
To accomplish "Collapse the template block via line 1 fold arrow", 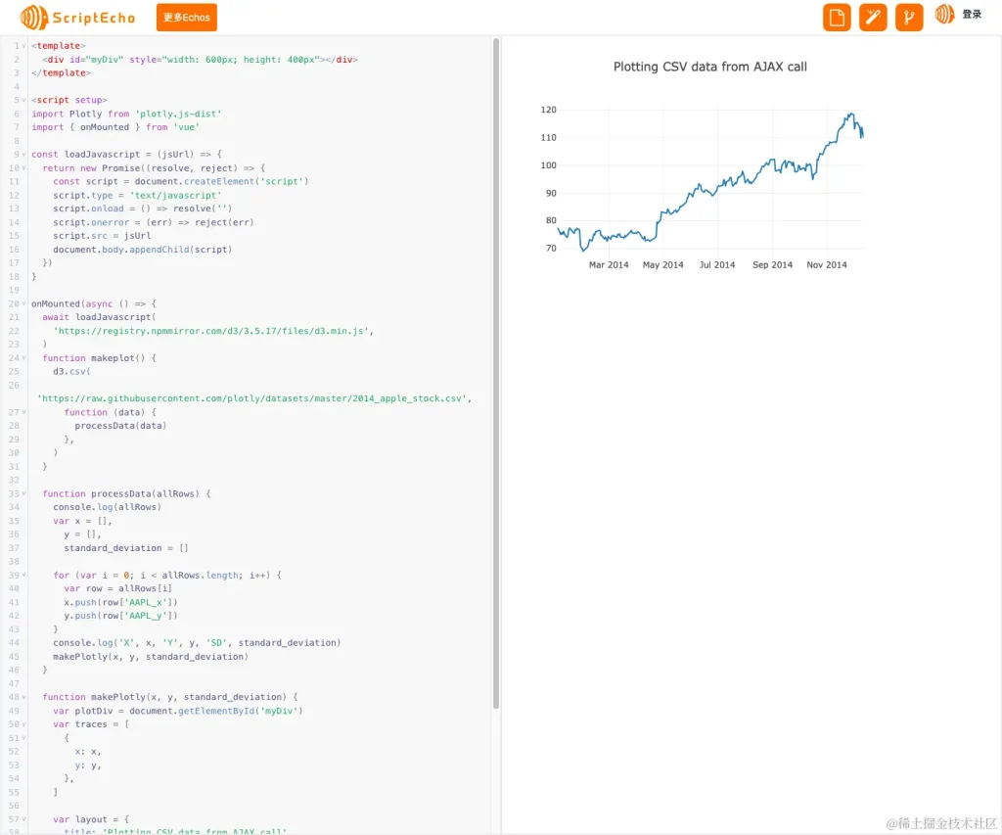I will pyautogui.click(x=22, y=44).
